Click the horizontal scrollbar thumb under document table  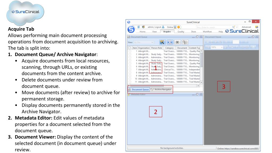(x=147, y=86)
